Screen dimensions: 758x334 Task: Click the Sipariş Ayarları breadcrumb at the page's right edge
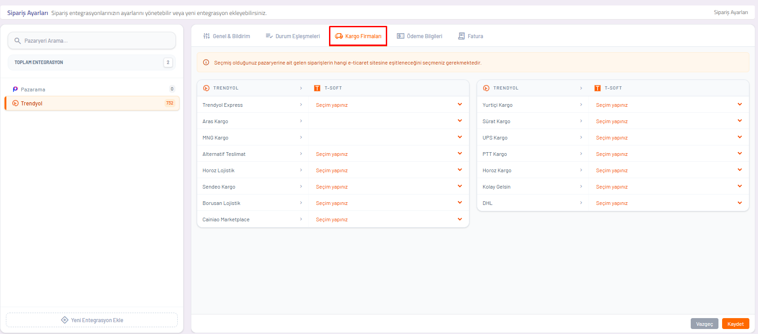[731, 12]
